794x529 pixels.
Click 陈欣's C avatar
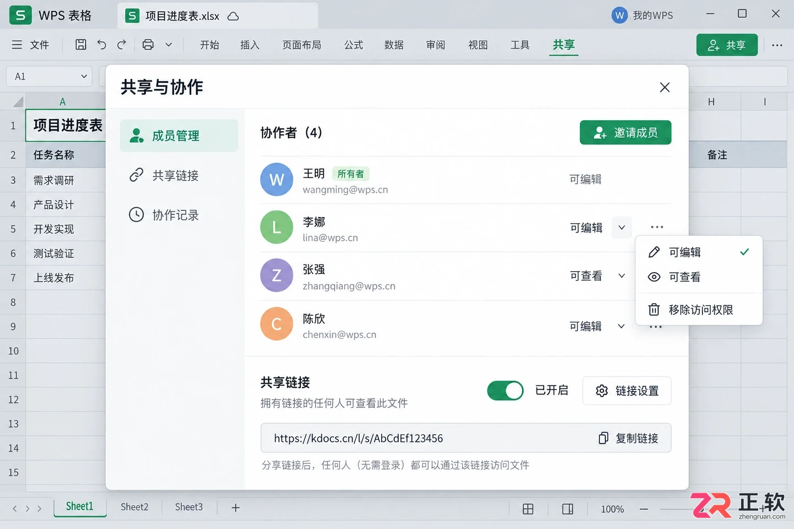click(x=276, y=324)
